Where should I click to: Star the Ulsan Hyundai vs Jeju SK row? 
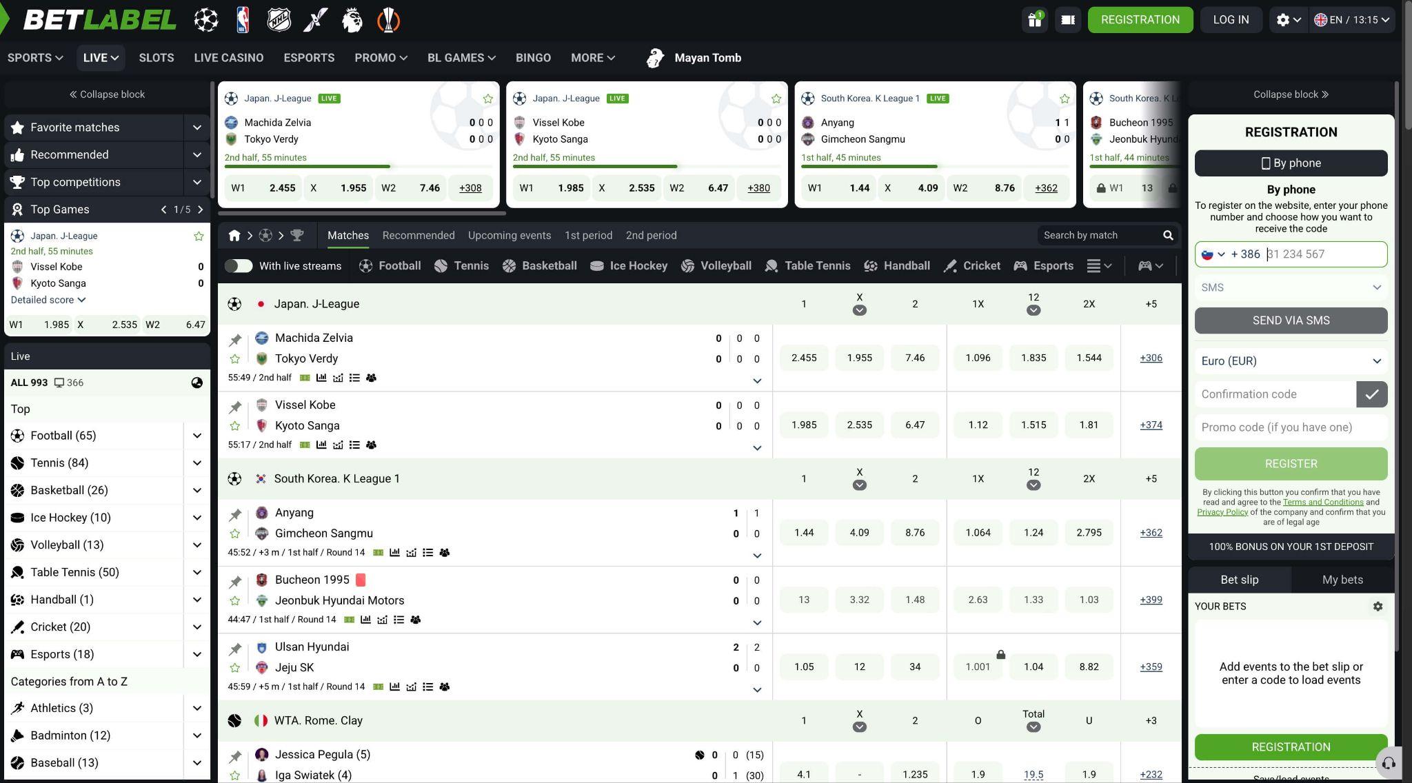235,668
